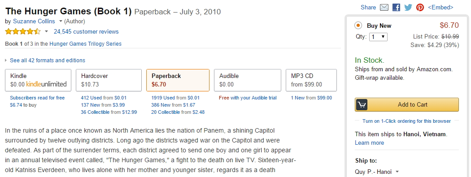Pick the MP3 CD format box
The height and width of the screenshot is (177, 471).
pyautogui.click(x=311, y=80)
